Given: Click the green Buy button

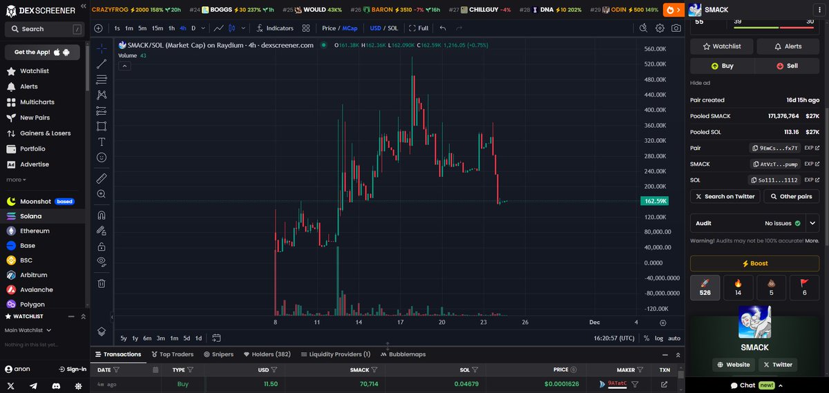Looking at the screenshot, I should (x=722, y=66).
